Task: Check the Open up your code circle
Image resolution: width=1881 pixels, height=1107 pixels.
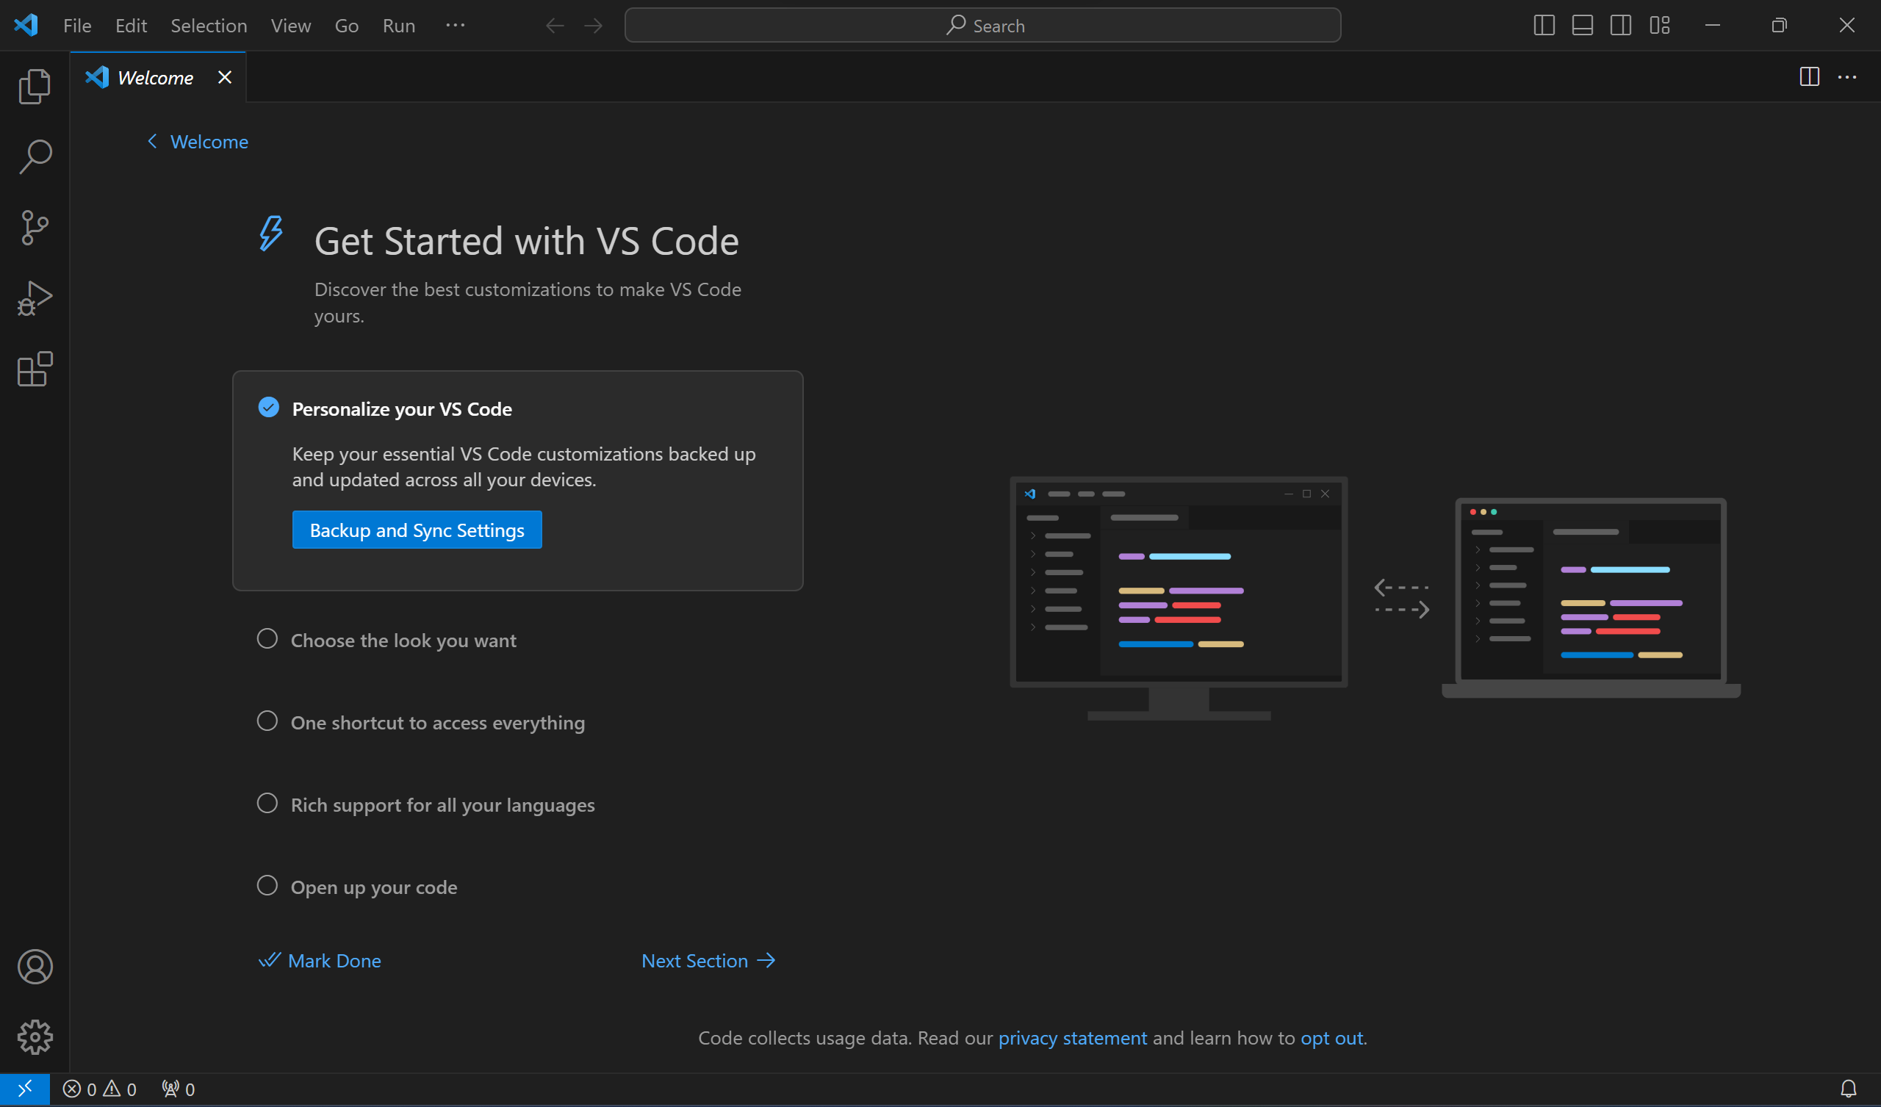Action: (x=267, y=885)
